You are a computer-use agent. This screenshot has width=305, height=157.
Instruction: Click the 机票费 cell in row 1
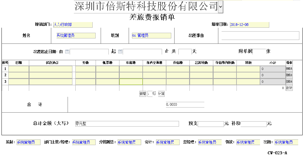(108, 69)
